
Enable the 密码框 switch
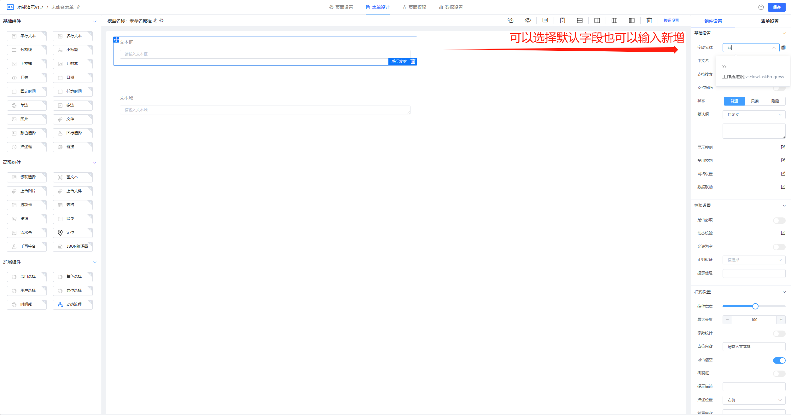[x=779, y=373]
